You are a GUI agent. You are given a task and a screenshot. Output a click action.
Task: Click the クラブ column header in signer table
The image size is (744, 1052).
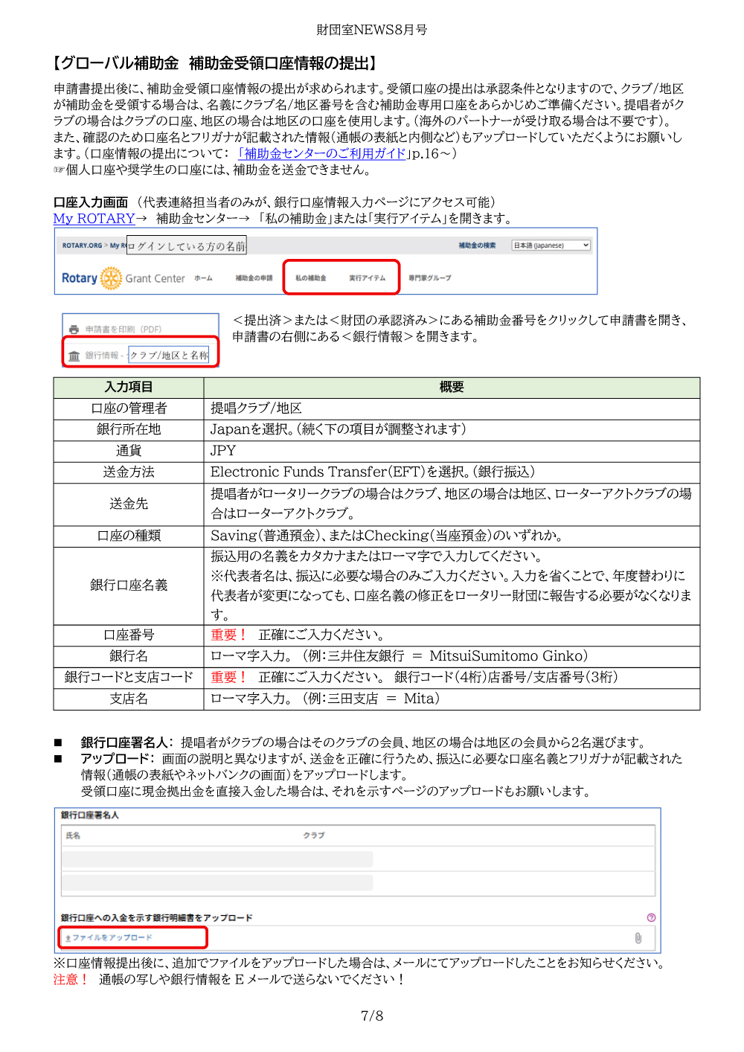(x=314, y=835)
